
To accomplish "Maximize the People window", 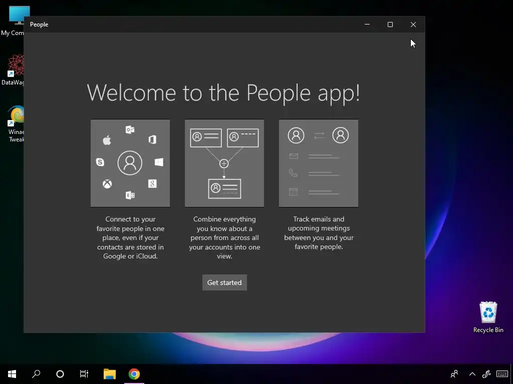I will (390, 24).
